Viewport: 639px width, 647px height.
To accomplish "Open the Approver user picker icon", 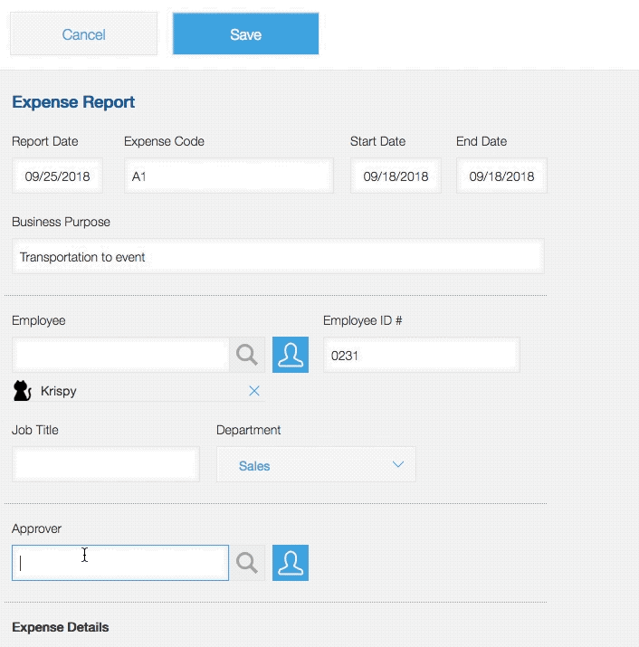I will click(291, 563).
